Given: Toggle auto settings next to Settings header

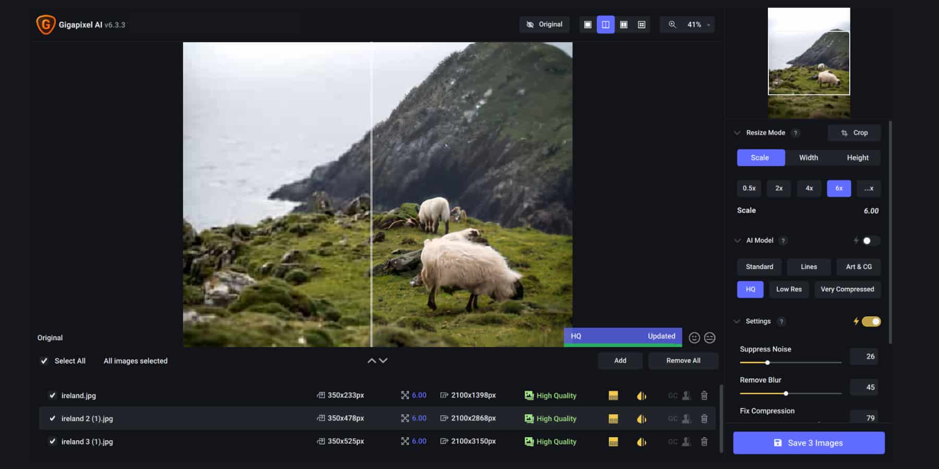Looking at the screenshot, I should [870, 322].
